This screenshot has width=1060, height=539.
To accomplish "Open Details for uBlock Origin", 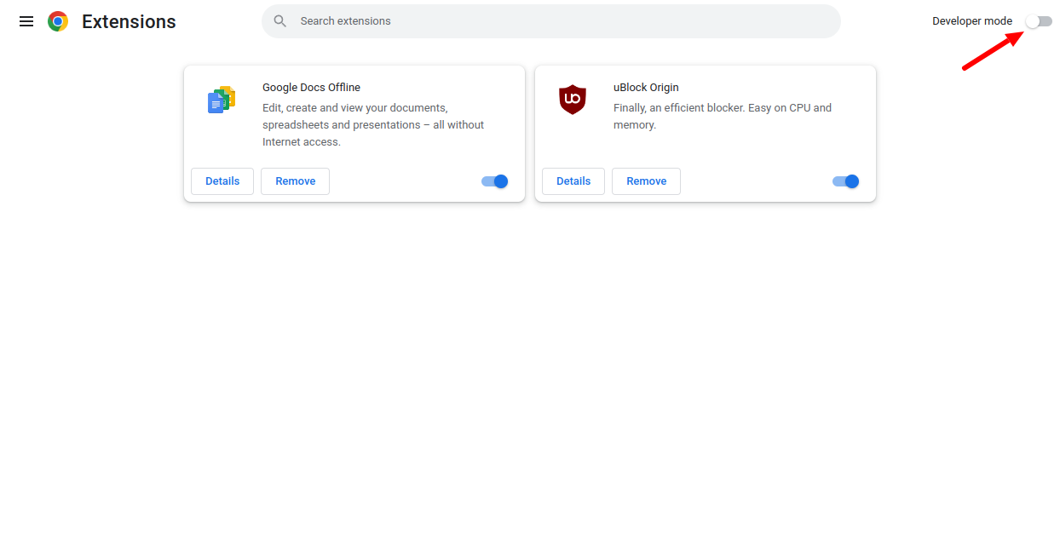I will point(573,181).
